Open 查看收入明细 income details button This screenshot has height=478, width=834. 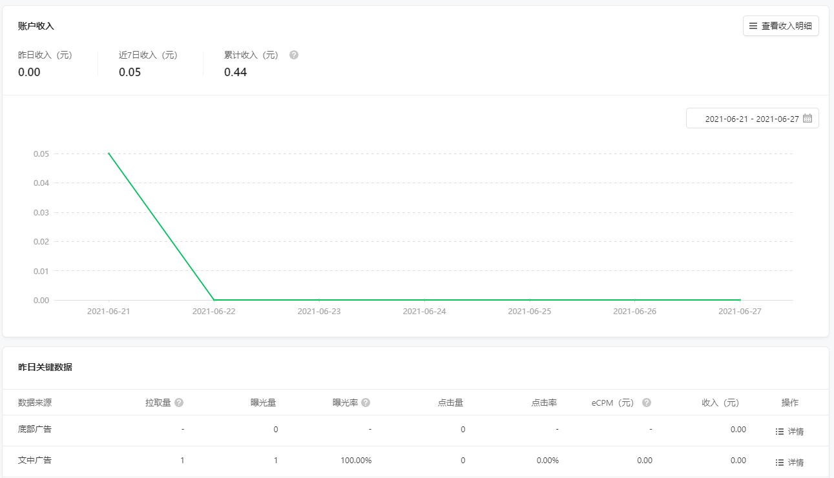click(x=780, y=26)
